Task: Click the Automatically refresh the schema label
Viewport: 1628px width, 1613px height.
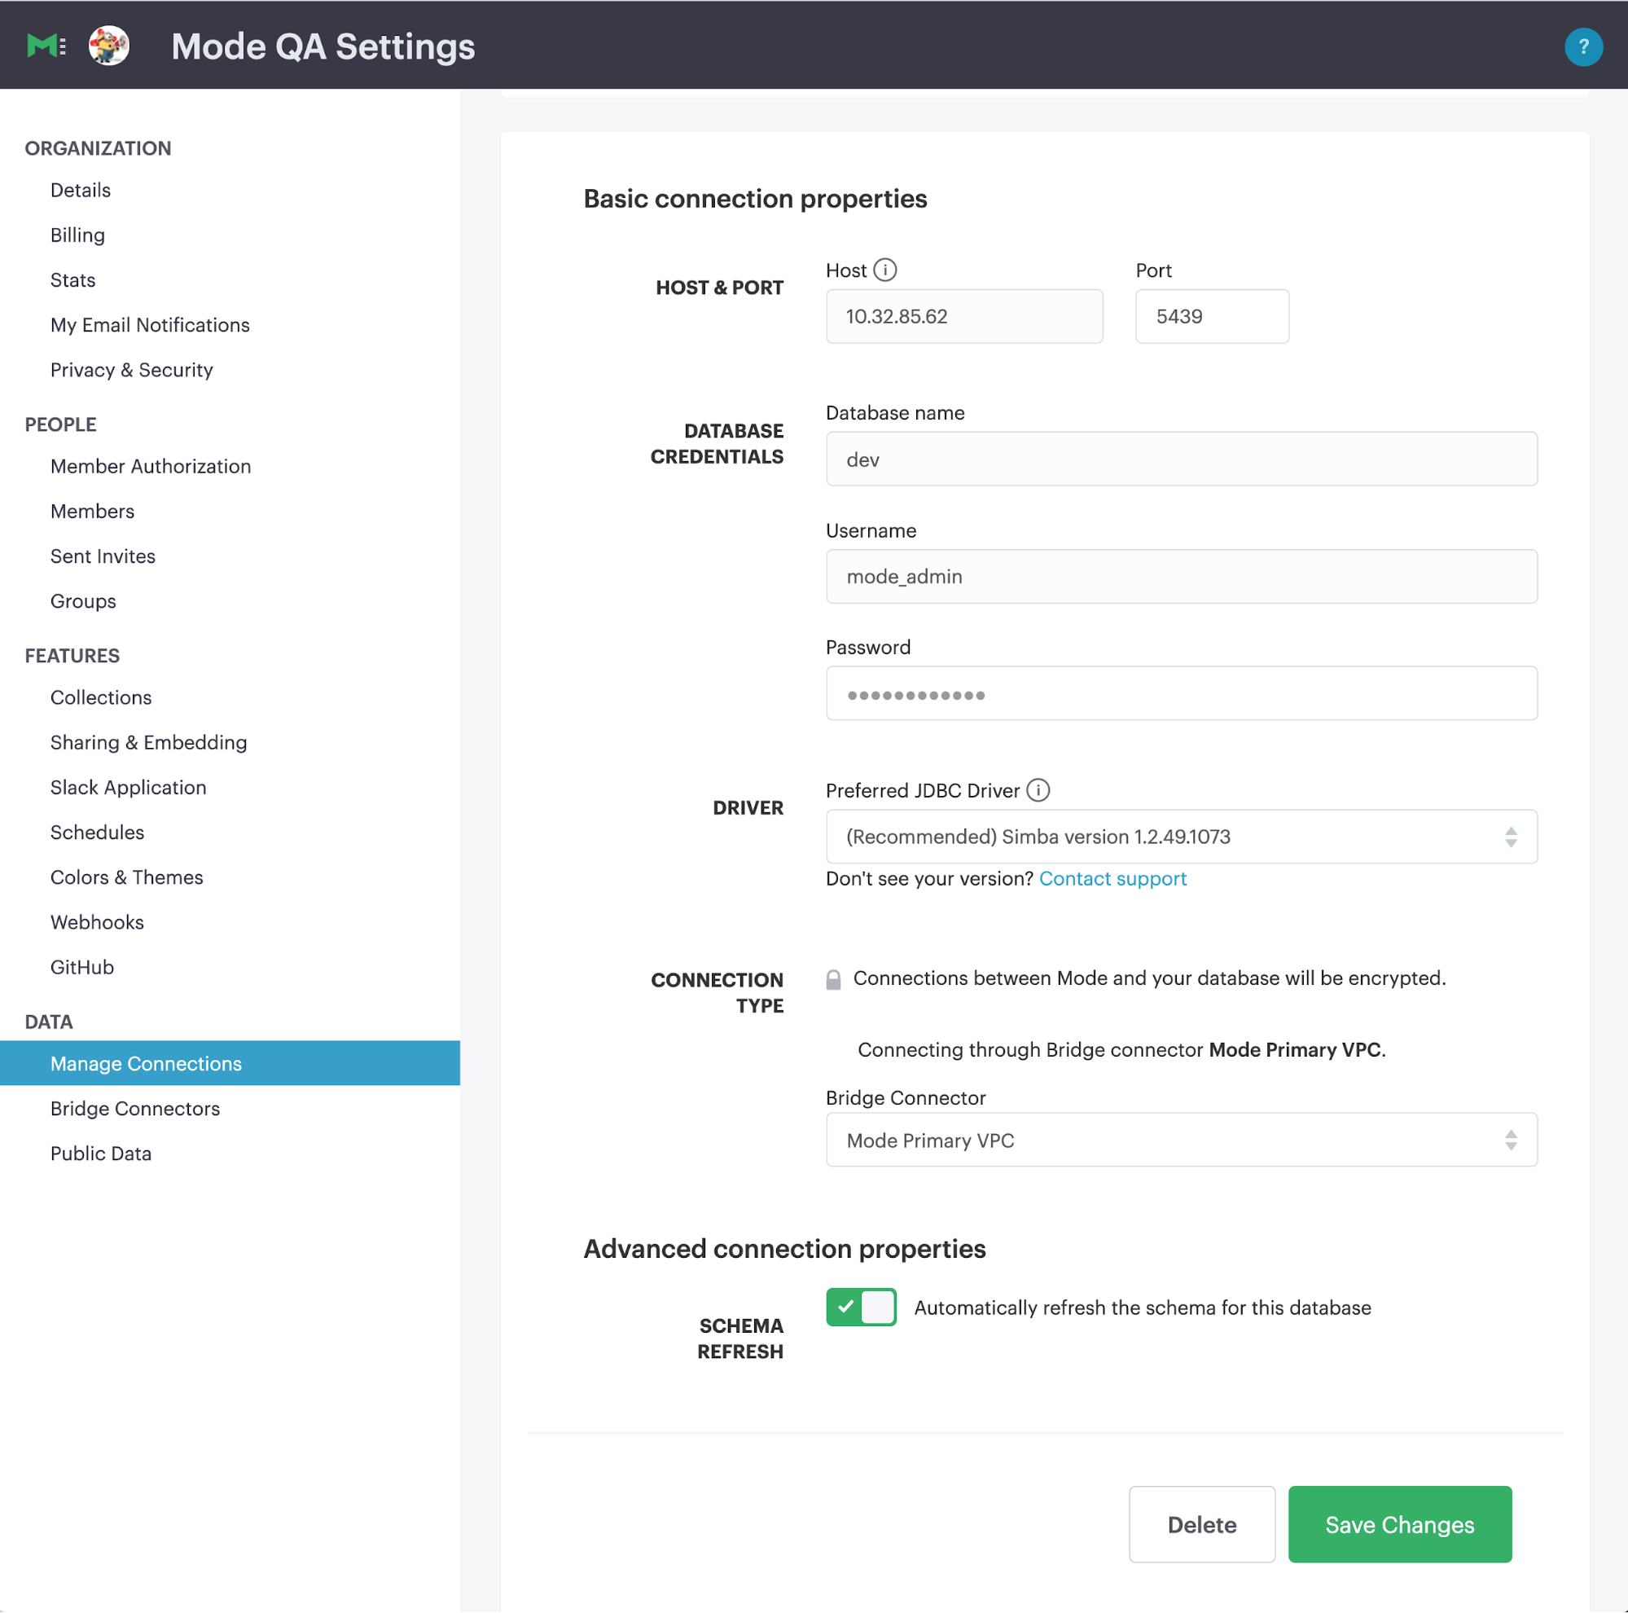Action: point(1142,1307)
